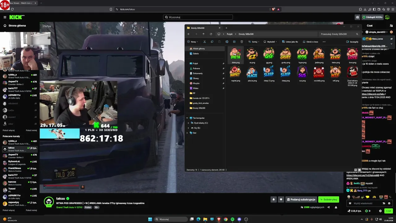Screen dimensions: 396x223
Task: Open File Explorer from the taskbar
Action: [205, 219]
